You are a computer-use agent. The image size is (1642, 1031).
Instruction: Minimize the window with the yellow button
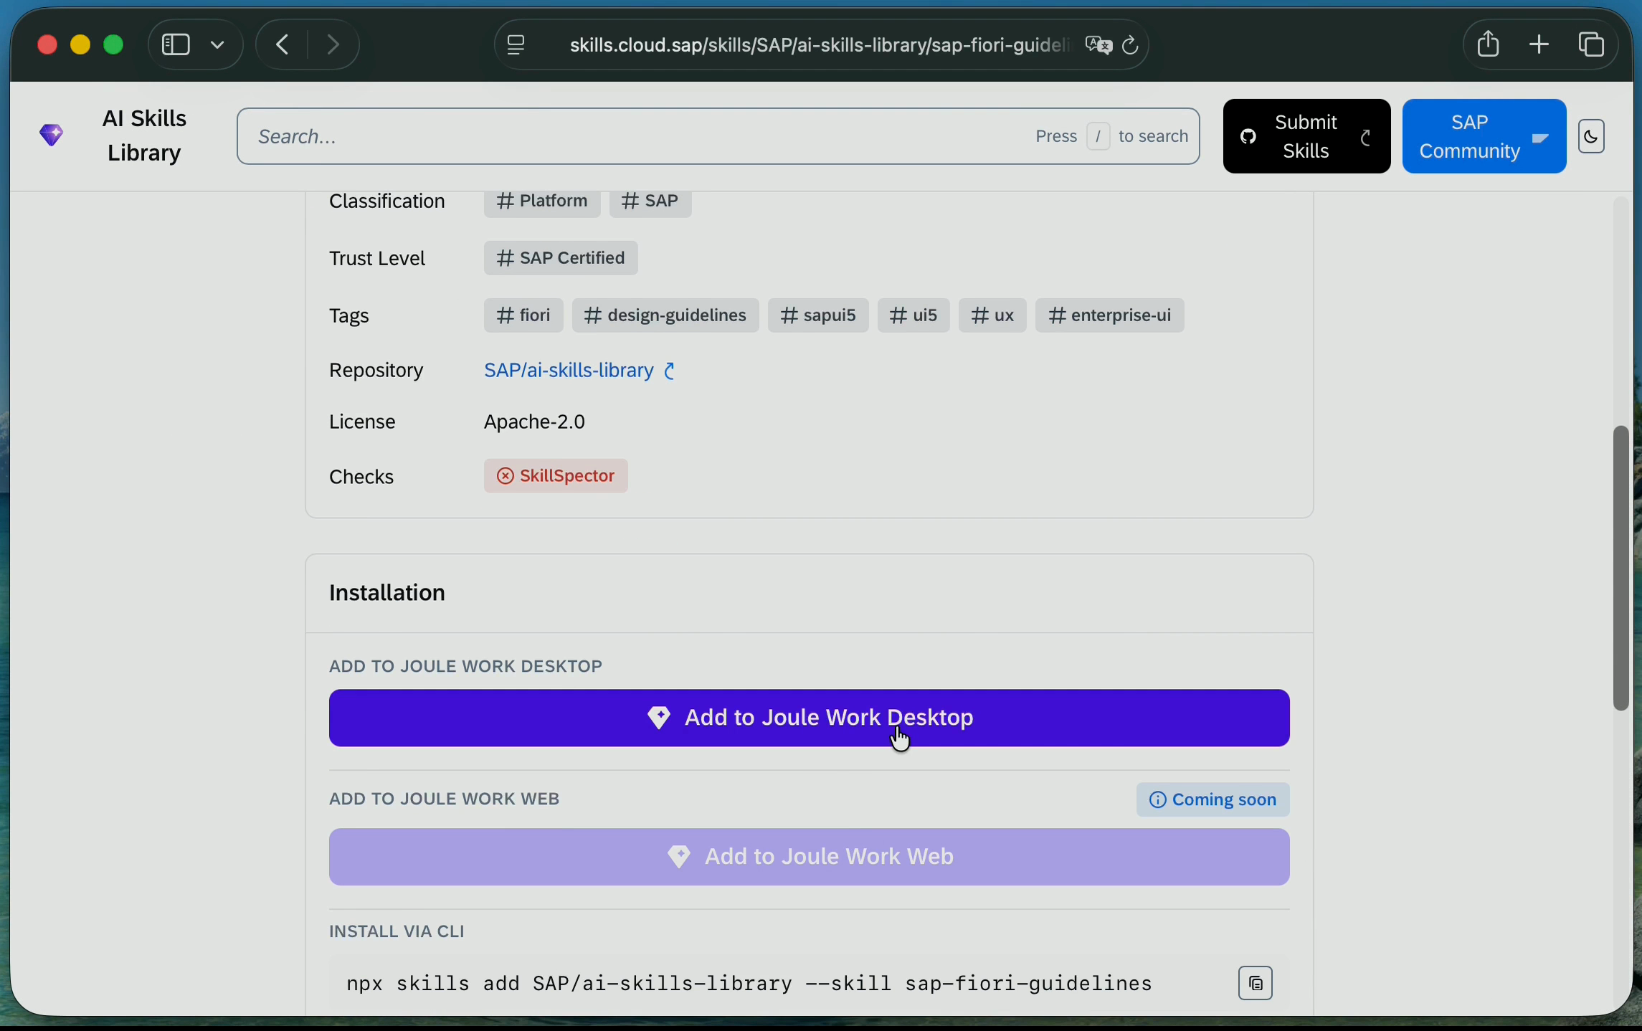coord(80,45)
